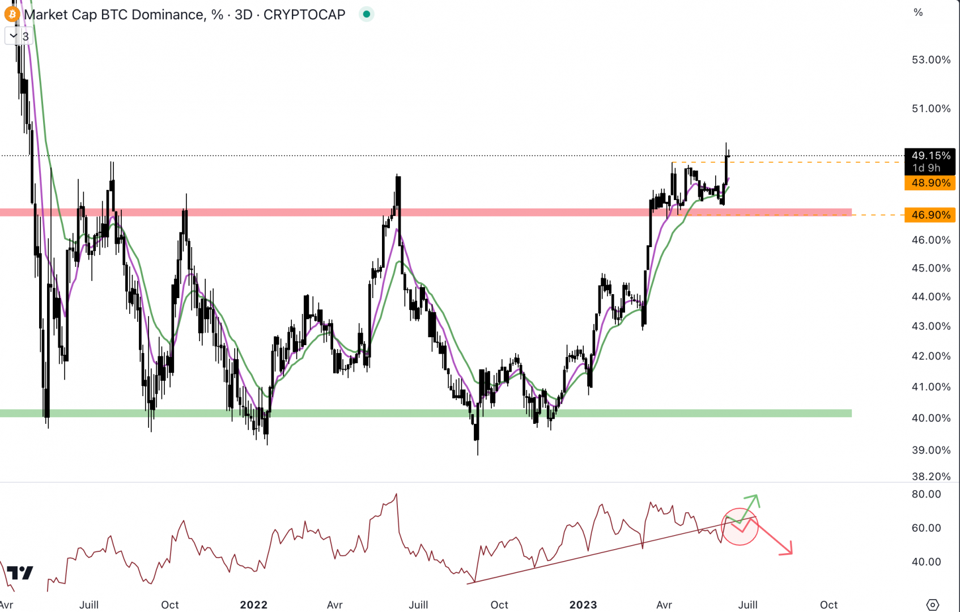The height and width of the screenshot is (612, 960).
Task: Click the green market status dot
Action: [x=367, y=14]
